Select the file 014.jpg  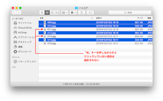point(96,40)
